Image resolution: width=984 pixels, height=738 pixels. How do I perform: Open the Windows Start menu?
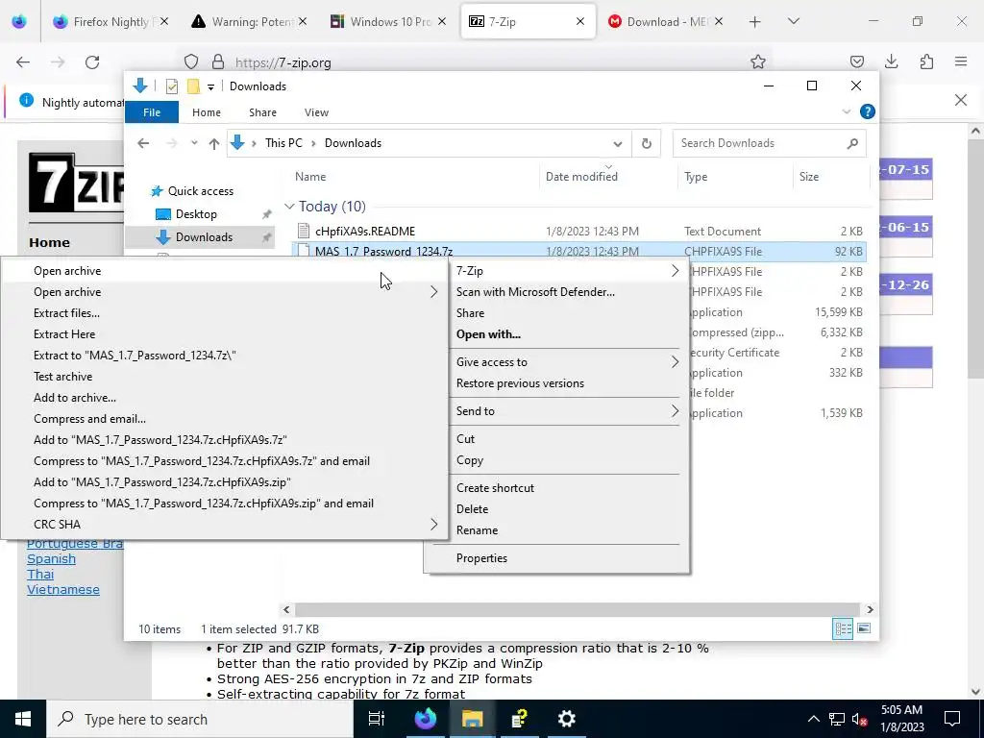pos(23,719)
